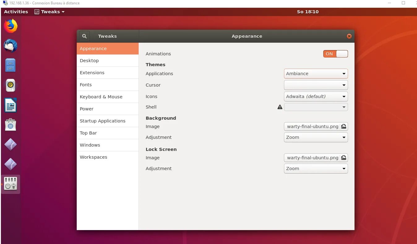Image resolution: width=417 pixels, height=244 pixels.
Task: Open the Files manager dock icon
Action: click(11, 65)
